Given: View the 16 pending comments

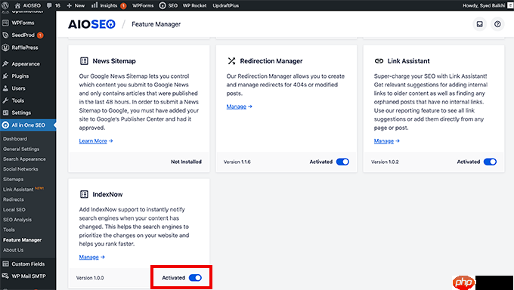Looking at the screenshot, I should tap(54, 5).
